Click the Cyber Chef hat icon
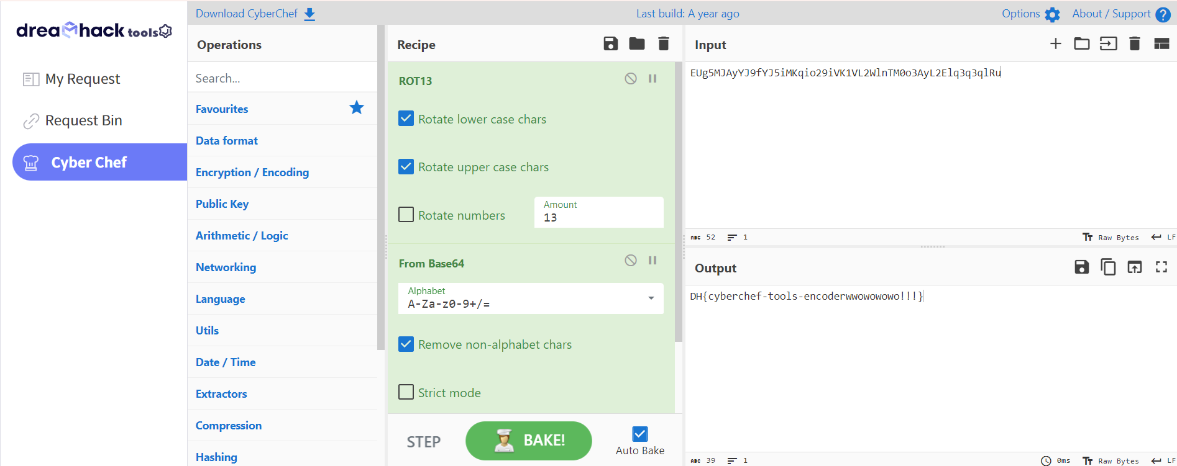 pos(31,163)
